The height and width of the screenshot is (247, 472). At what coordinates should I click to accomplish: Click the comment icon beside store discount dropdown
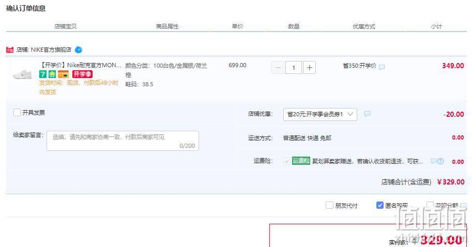(367, 114)
